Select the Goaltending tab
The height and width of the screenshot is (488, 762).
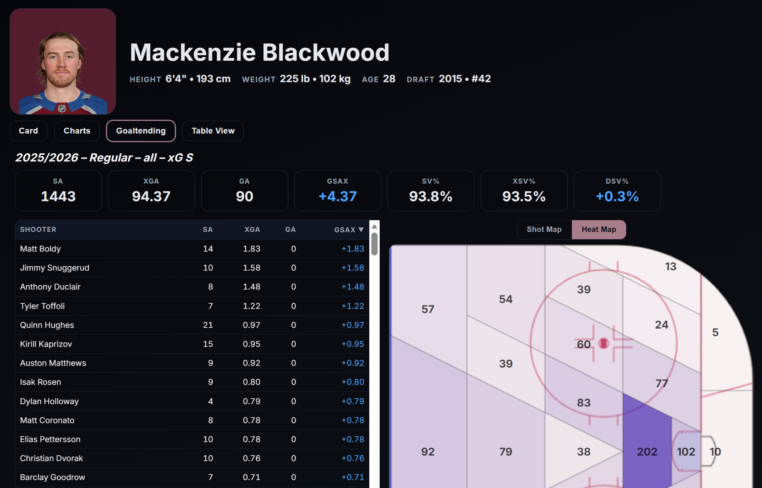[141, 131]
